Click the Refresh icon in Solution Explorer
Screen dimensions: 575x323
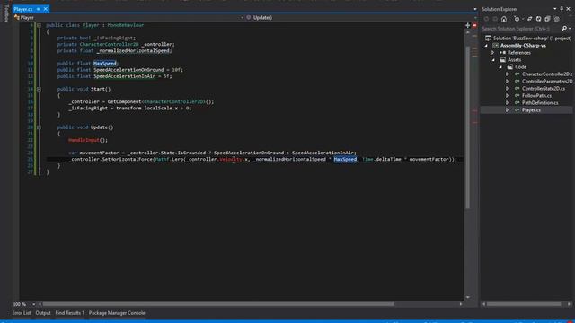(538, 19)
